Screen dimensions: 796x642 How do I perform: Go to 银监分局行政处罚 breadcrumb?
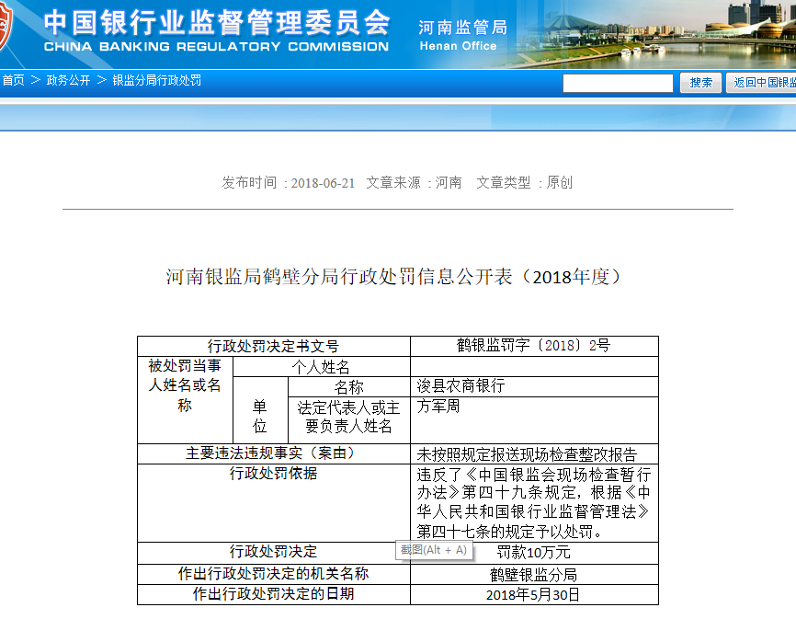[156, 81]
